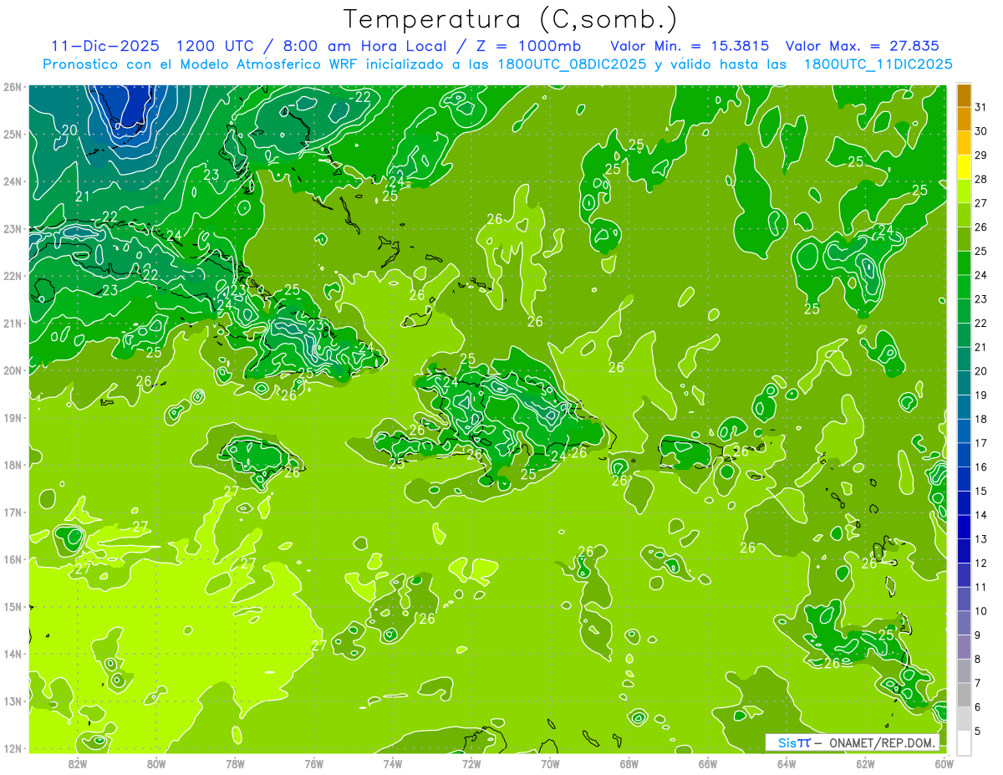Click the "21" contour label on the map
The height and width of the screenshot is (775, 1003).
point(83,196)
